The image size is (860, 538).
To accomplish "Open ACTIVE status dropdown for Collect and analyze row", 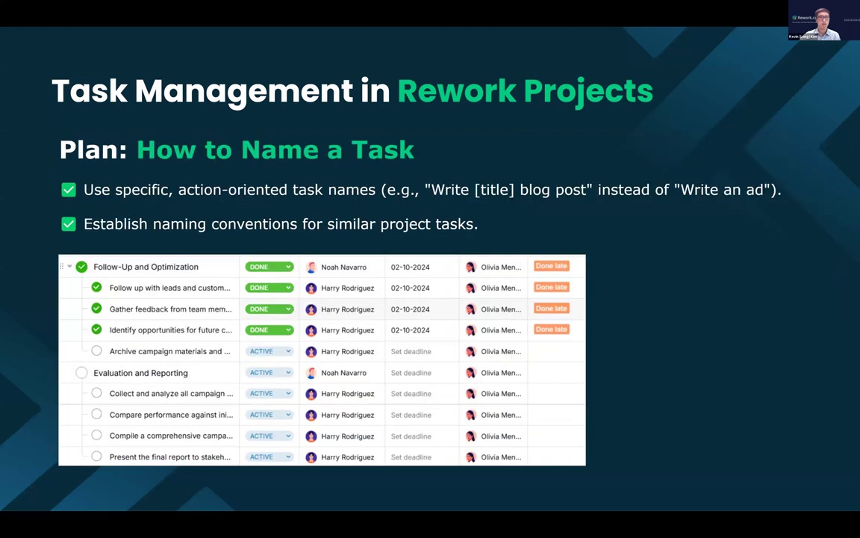I will coord(269,394).
